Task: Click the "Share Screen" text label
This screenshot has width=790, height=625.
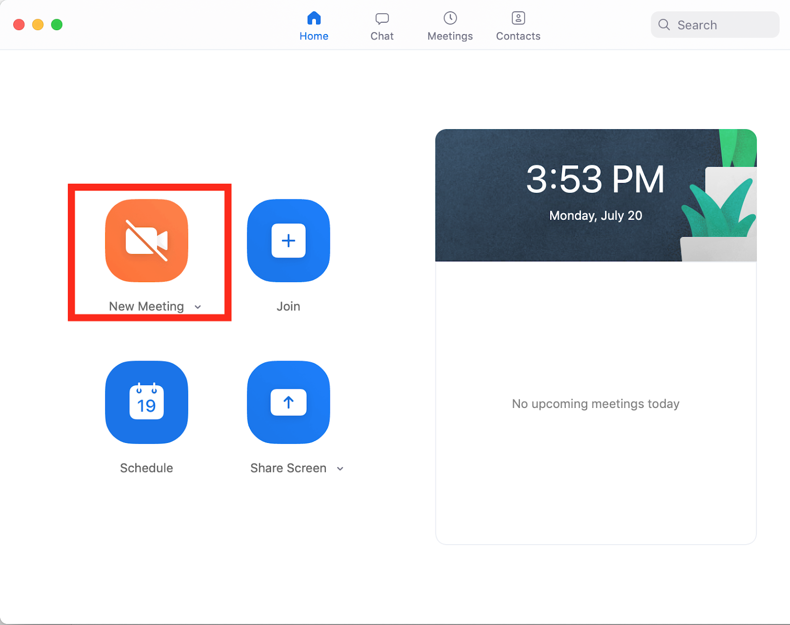Action: pyautogui.click(x=288, y=468)
